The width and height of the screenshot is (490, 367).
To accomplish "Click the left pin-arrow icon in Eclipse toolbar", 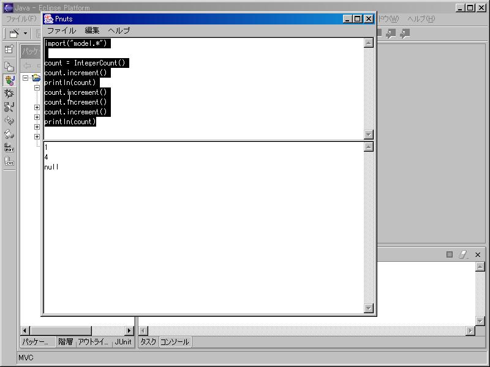I will coord(391,34).
